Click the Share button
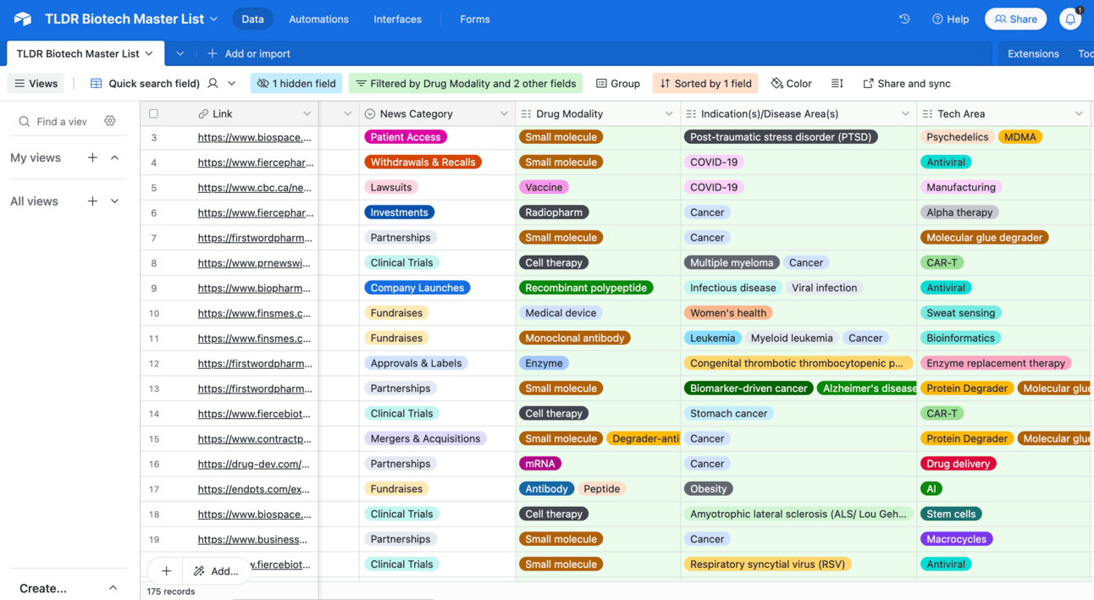Screen dimensions: 1094x600 pyautogui.click(x=1015, y=19)
